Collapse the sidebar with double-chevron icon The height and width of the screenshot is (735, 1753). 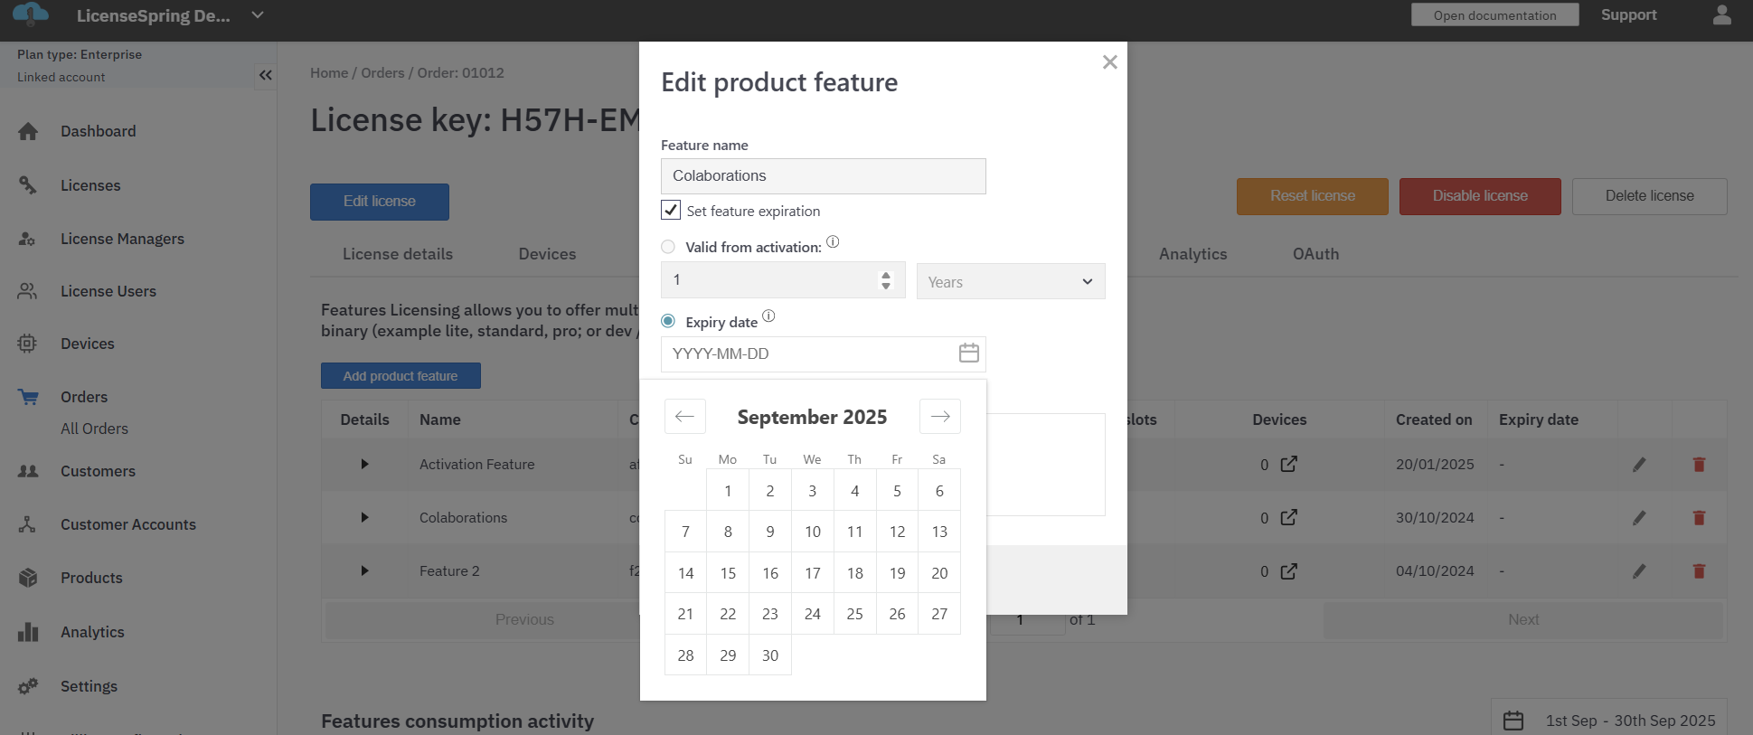pyautogui.click(x=265, y=75)
